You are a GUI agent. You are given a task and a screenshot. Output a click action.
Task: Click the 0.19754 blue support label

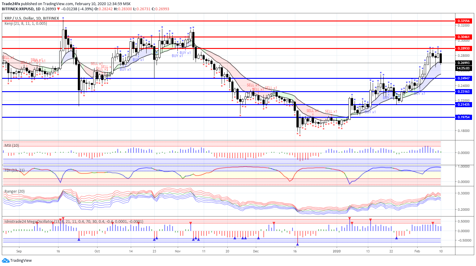(464, 117)
